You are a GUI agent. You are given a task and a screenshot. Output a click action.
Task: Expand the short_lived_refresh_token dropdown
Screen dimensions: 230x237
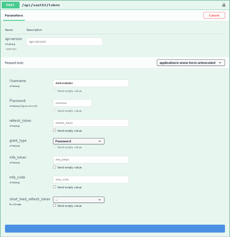pyautogui.click(x=79, y=200)
